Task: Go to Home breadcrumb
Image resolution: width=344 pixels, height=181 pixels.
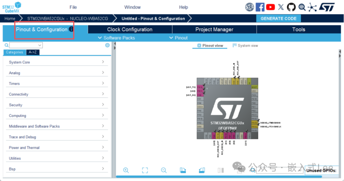Action: (10, 19)
